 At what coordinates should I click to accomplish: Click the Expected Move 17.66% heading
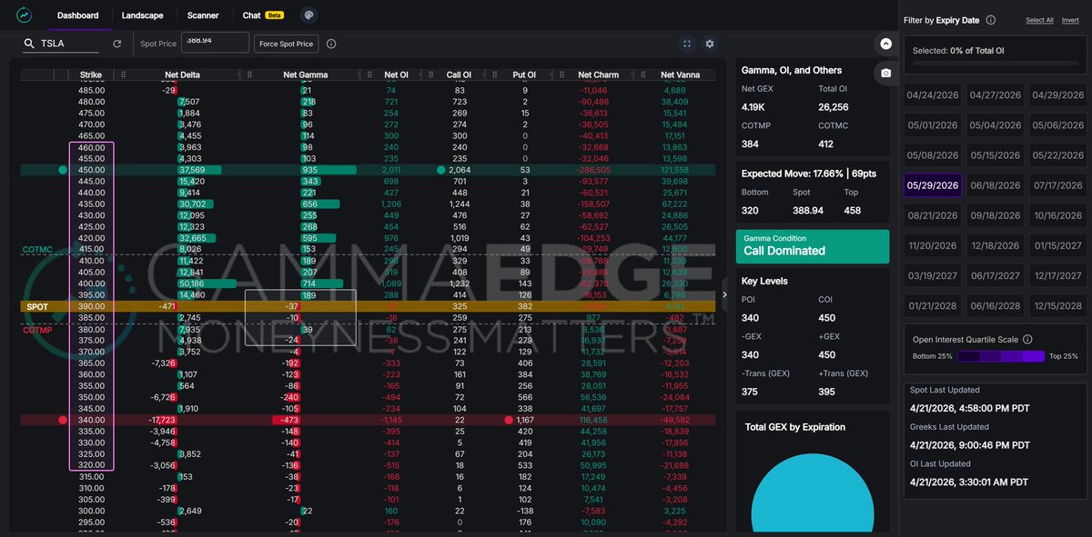coord(808,173)
